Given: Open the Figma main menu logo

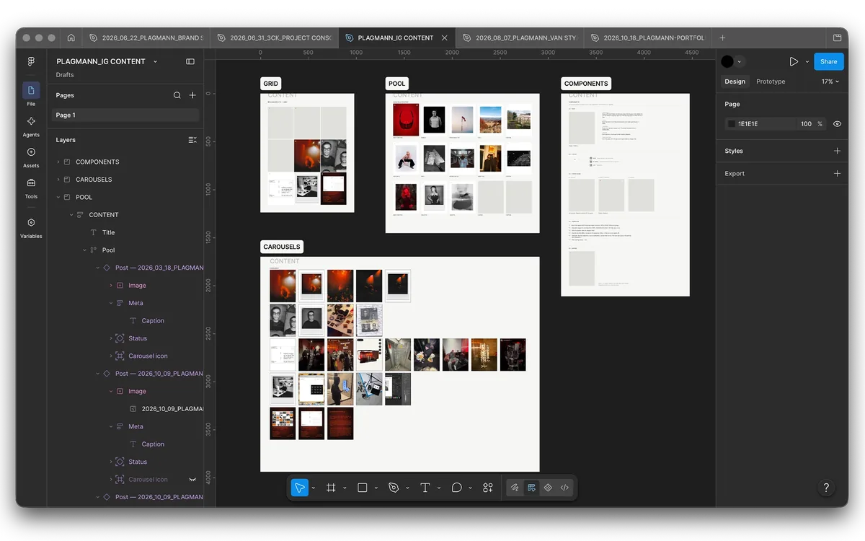Looking at the screenshot, I should tap(31, 62).
